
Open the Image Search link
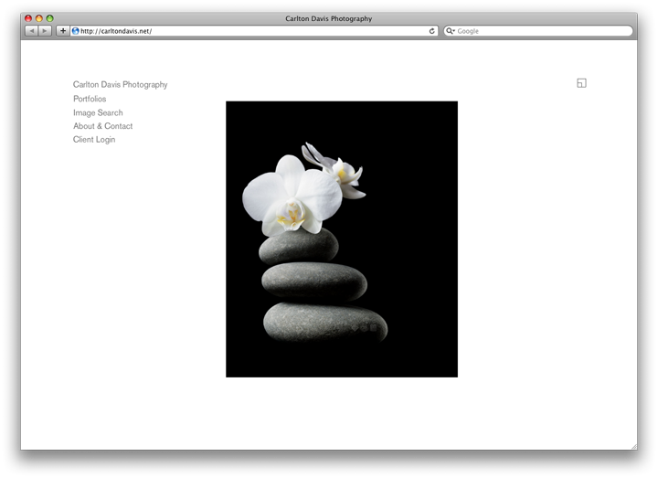click(98, 113)
